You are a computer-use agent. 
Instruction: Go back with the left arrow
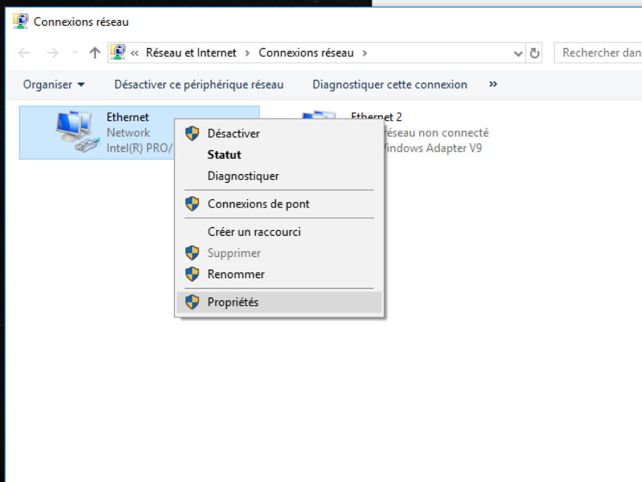click(x=24, y=53)
